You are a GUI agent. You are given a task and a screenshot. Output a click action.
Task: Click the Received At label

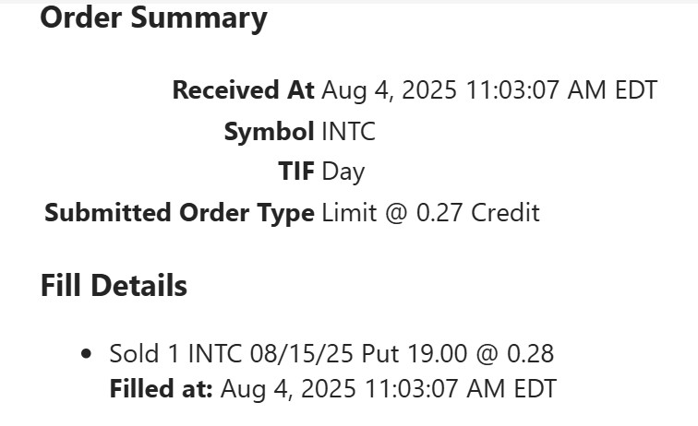[244, 90]
